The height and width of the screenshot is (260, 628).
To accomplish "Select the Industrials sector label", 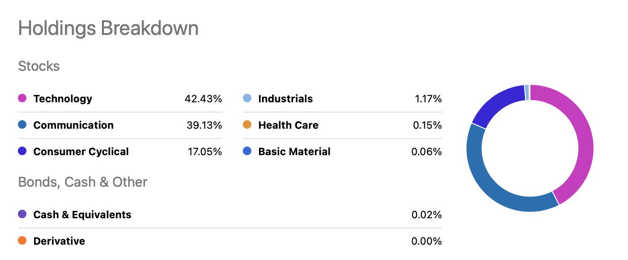I will (x=285, y=99).
